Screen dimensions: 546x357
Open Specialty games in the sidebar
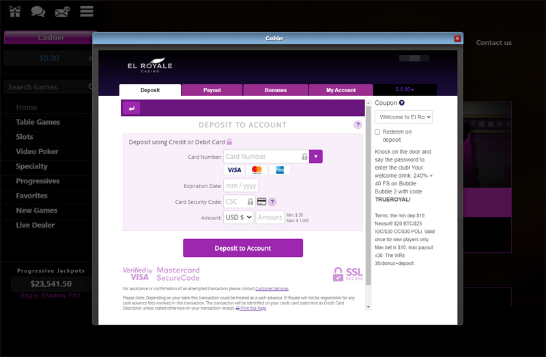tap(31, 166)
